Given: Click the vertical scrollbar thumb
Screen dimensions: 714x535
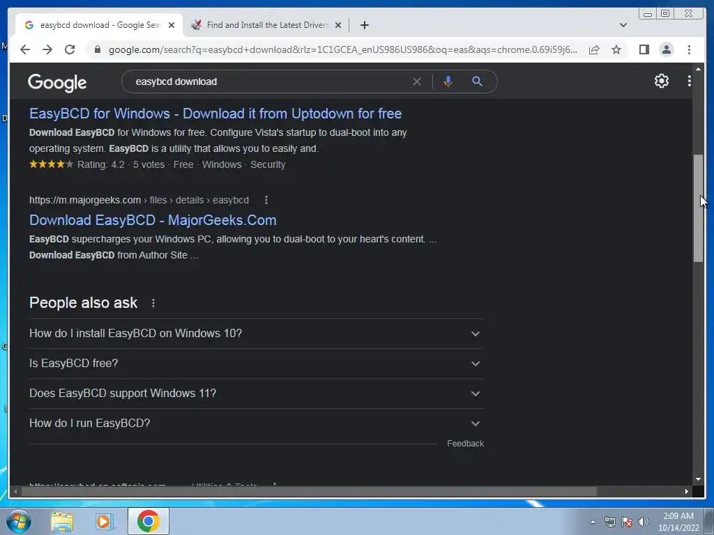Looking at the screenshot, I should point(698,208).
